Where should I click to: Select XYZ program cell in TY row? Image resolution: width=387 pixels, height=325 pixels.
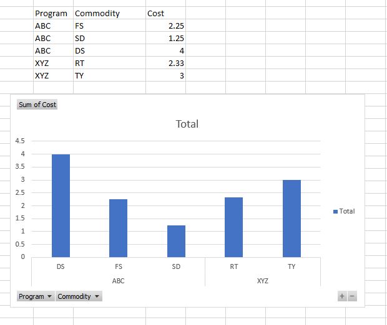[x=53, y=75]
